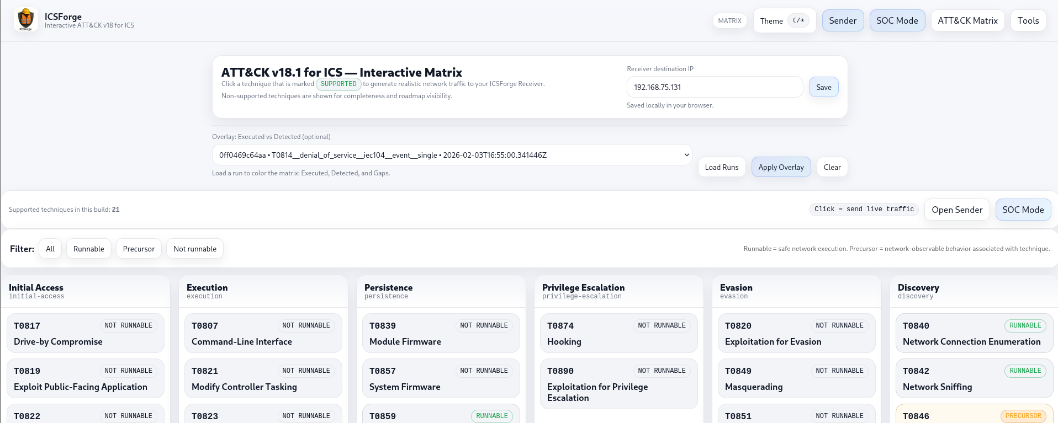This screenshot has width=1058, height=423.
Task: Select the Precursor filter
Action: pyautogui.click(x=139, y=249)
